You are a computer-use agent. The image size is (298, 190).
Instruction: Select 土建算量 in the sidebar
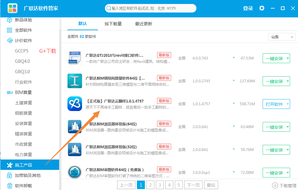23,103
